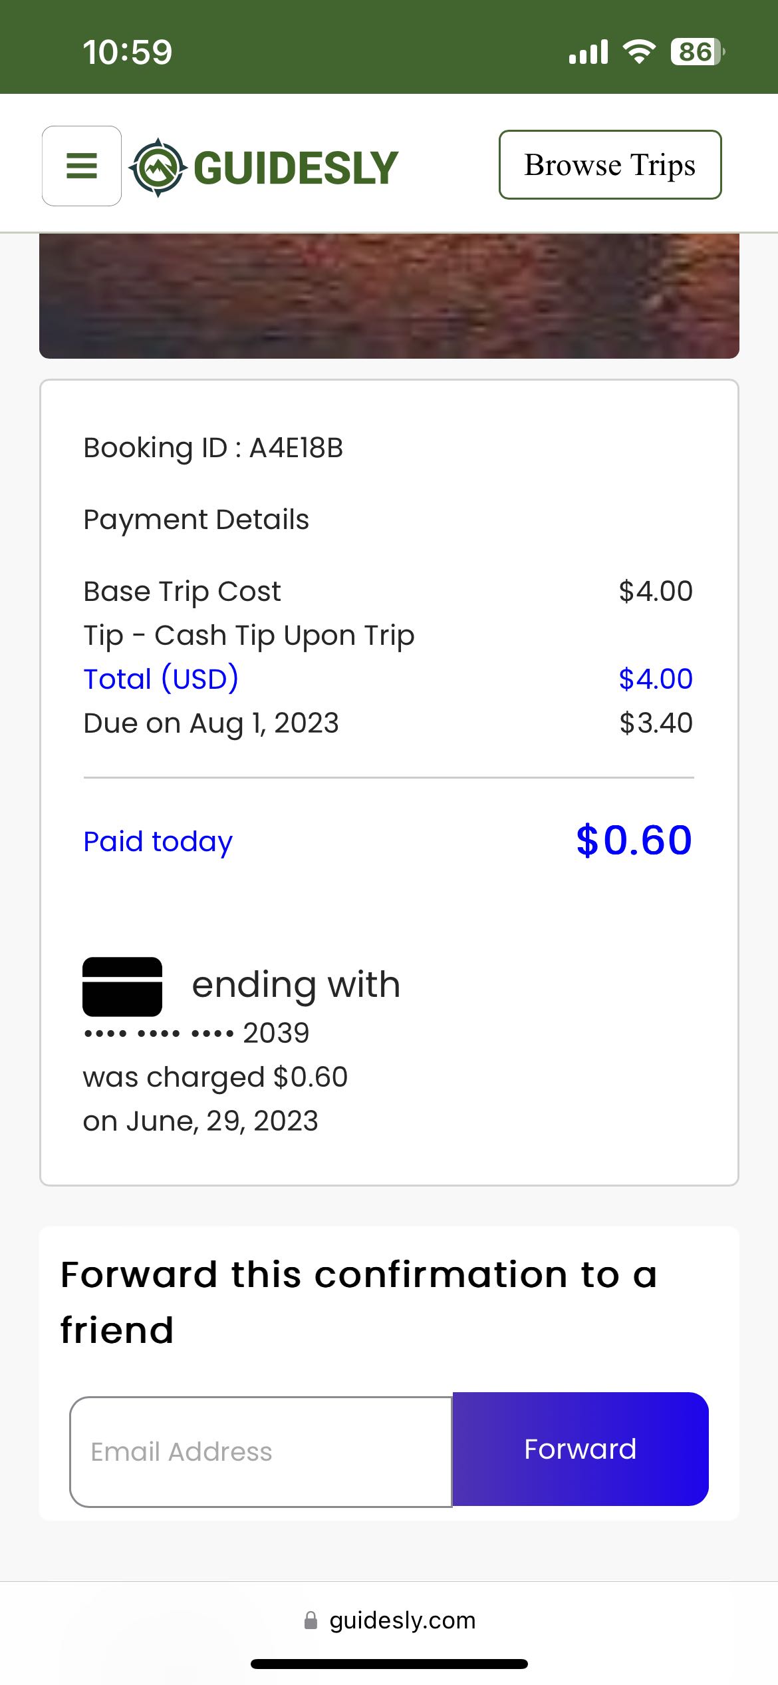Tap the GUIDESLY wordmark
This screenshot has width=778, height=1685.
coord(296,168)
